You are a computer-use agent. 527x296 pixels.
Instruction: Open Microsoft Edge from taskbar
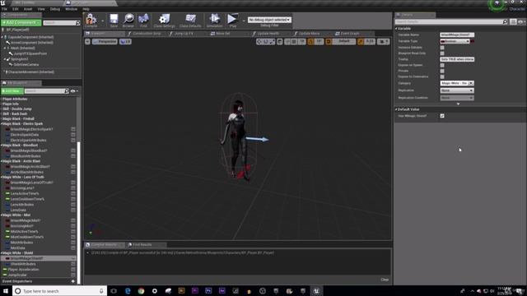(x=128, y=291)
